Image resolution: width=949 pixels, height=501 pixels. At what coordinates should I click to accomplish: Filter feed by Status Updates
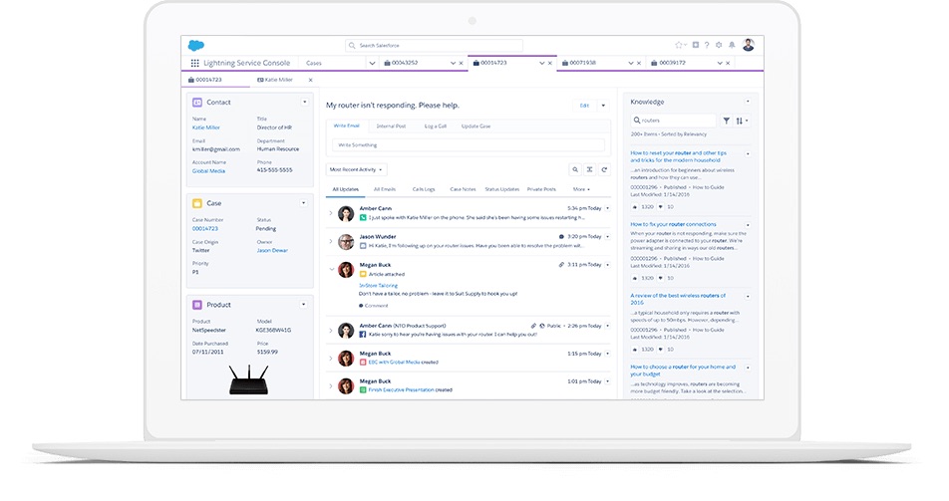tap(501, 189)
